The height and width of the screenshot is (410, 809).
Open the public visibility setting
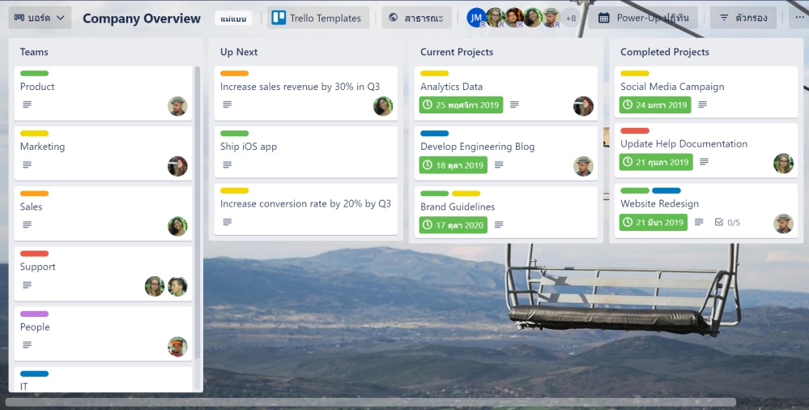click(x=417, y=18)
